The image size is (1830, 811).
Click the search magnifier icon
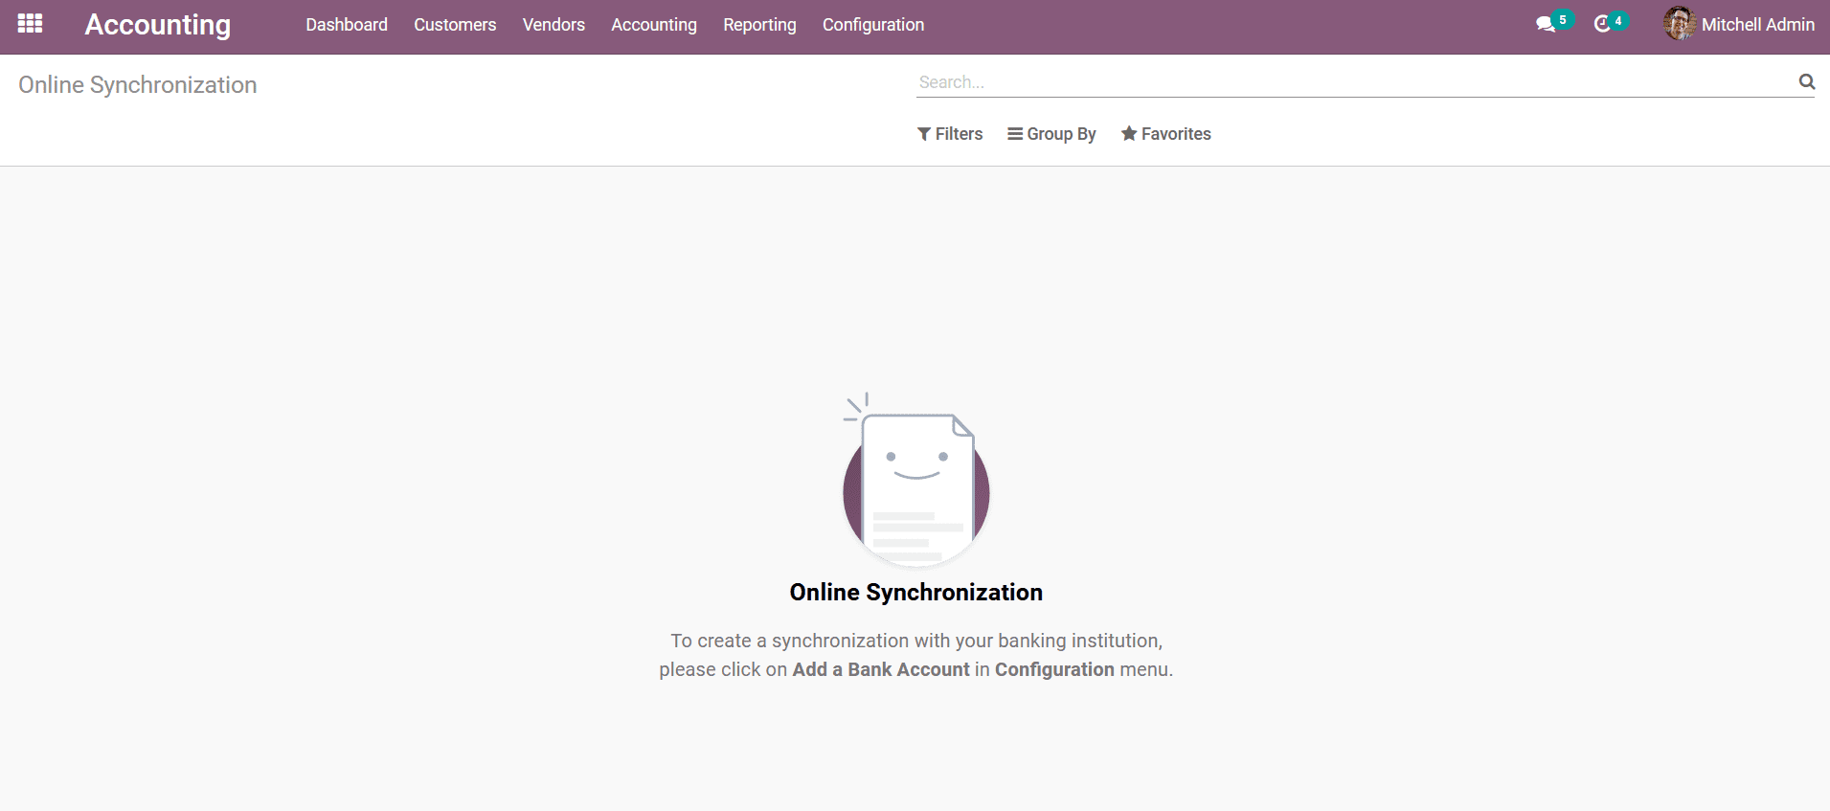point(1806,82)
